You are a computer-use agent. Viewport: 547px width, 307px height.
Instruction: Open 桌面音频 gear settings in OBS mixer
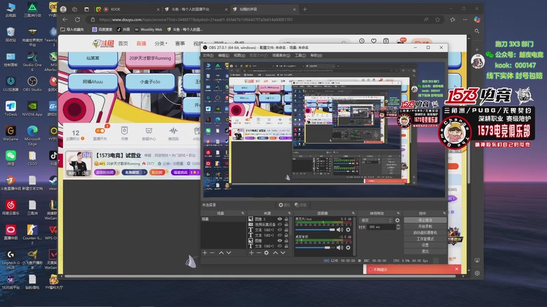pyautogui.click(x=348, y=248)
